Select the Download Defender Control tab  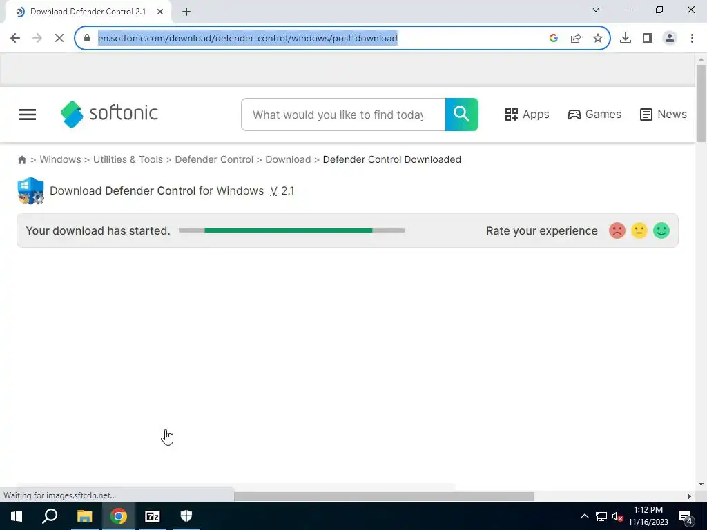point(88,12)
